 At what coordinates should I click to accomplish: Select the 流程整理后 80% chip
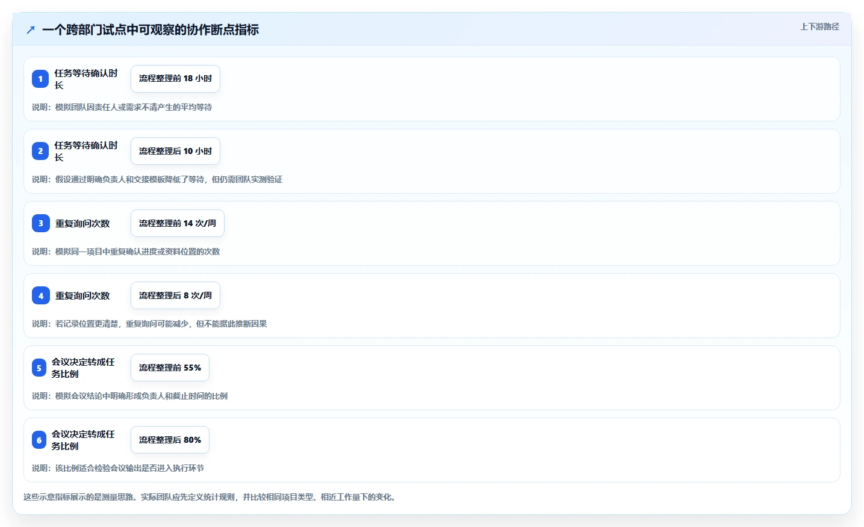pos(170,440)
